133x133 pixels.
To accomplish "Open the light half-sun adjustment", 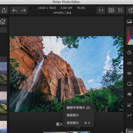I will click(x=129, y=63).
